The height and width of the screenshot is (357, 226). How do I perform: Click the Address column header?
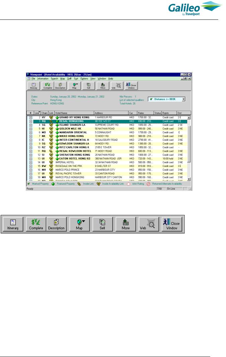point(111,113)
